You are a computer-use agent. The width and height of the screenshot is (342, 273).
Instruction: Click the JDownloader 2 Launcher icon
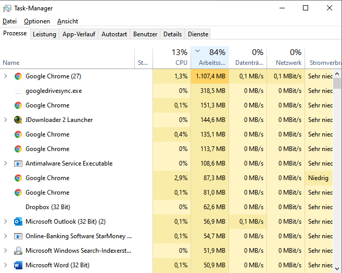(18, 120)
